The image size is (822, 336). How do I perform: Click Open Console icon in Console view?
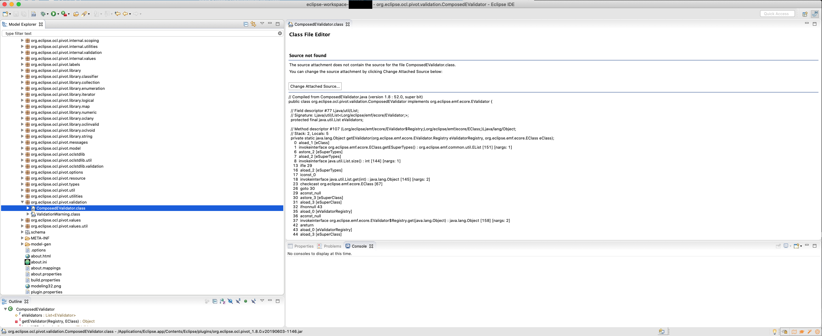pyautogui.click(x=796, y=246)
